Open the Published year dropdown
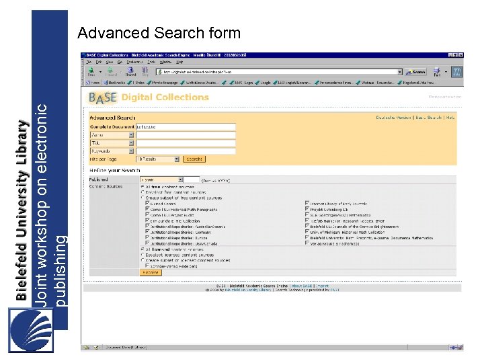 (162, 179)
